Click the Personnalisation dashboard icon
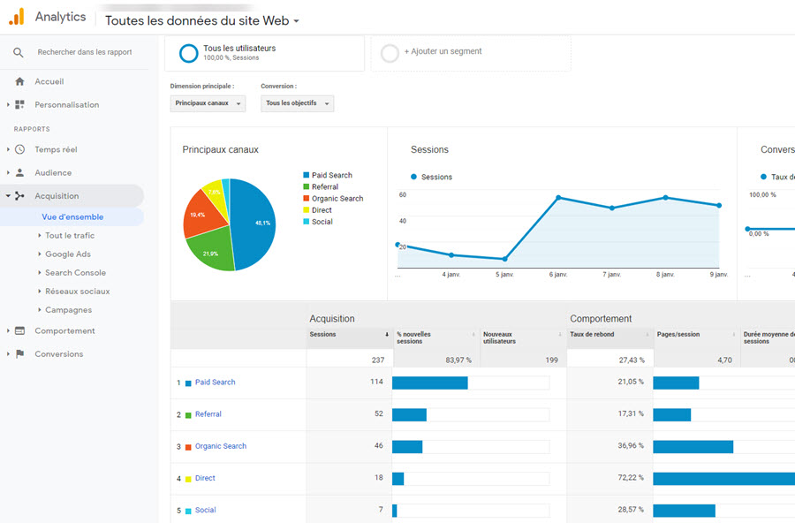Image resolution: width=795 pixels, height=523 pixels. point(19,104)
